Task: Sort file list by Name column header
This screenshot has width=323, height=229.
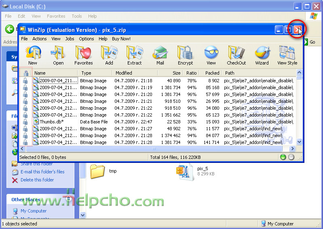Action: [x=55, y=73]
